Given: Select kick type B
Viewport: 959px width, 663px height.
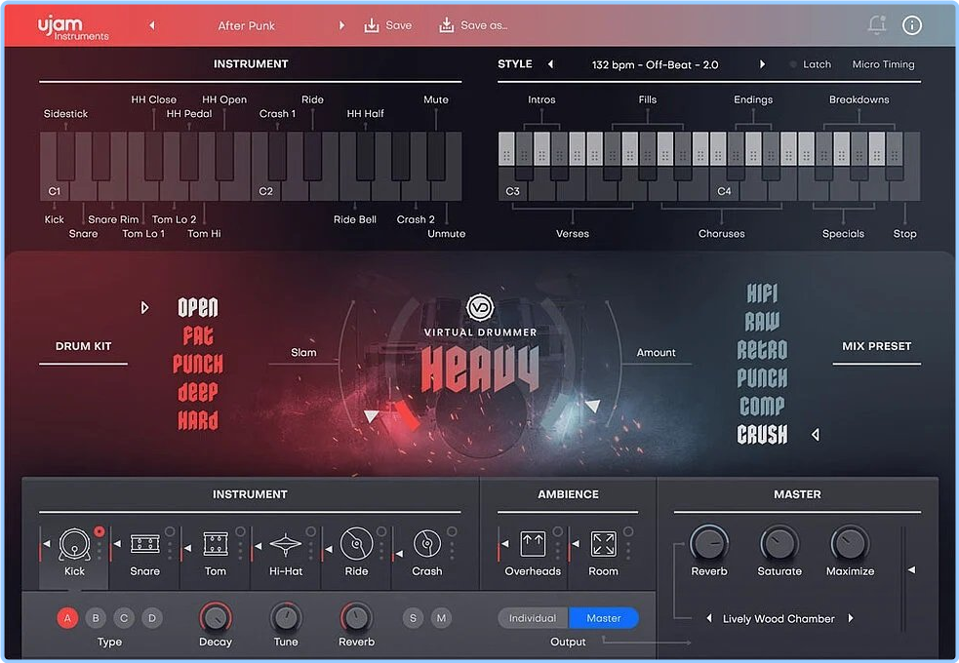Looking at the screenshot, I should [x=96, y=618].
